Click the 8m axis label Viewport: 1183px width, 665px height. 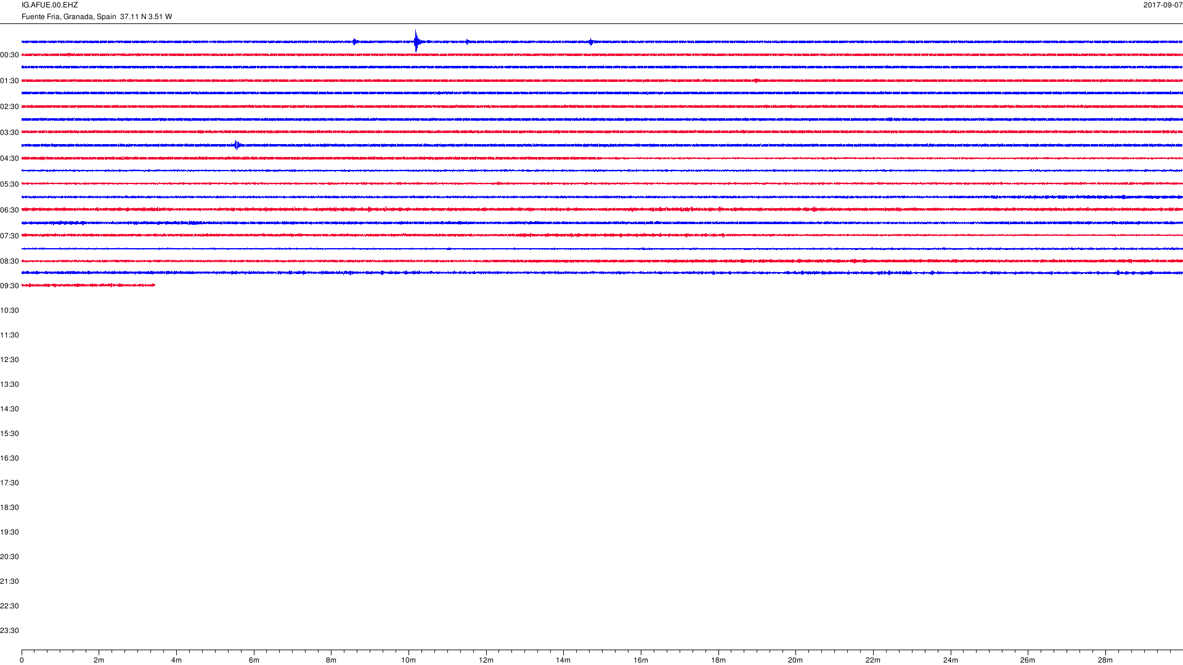tap(331, 660)
